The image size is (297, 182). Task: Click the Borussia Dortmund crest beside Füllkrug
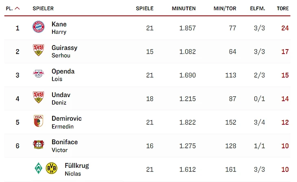(51, 168)
